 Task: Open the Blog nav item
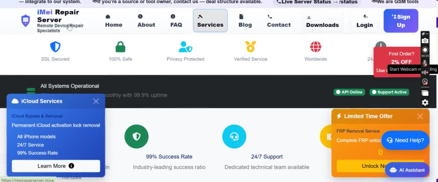tap(245, 21)
